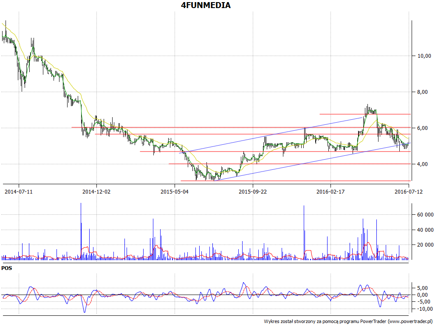Screen dimensions: 435x326
Task: Select the 2016-07-12 date label
Action: 409,191
